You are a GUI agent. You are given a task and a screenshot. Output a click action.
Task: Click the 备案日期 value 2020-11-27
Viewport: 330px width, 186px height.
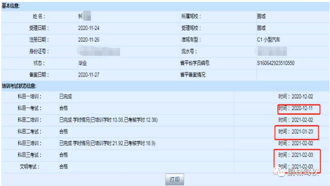click(88, 75)
